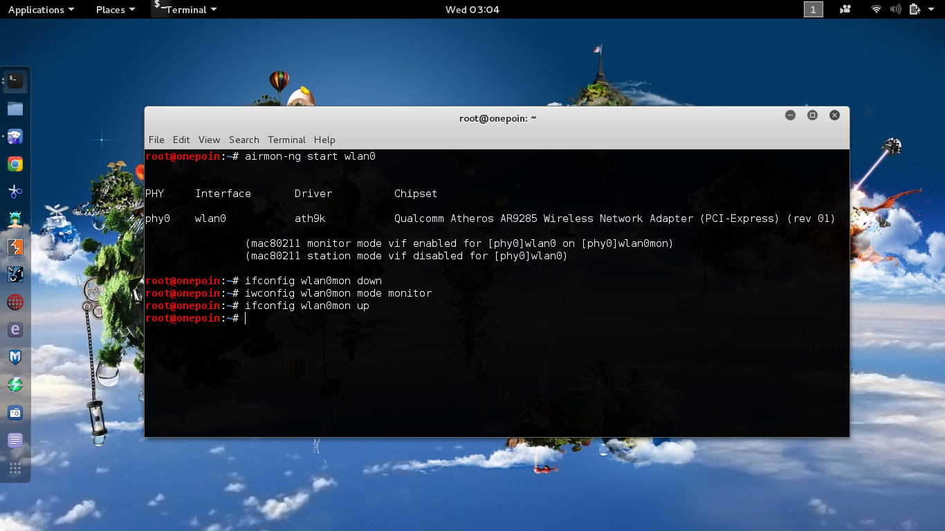Open Google Chrome from the dock

[15, 164]
